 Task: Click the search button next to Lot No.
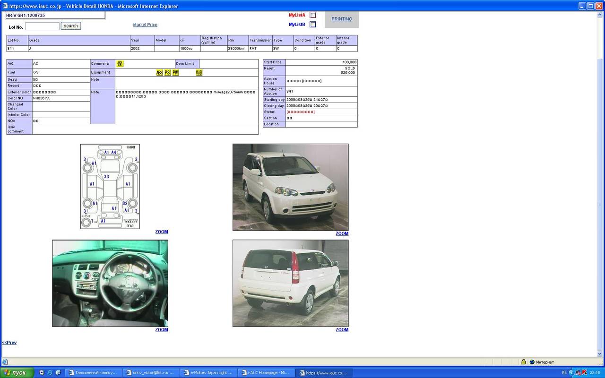(x=71, y=26)
